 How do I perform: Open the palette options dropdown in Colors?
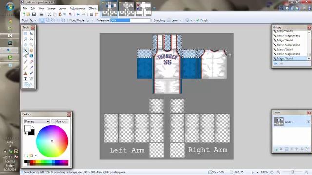click(36, 156)
